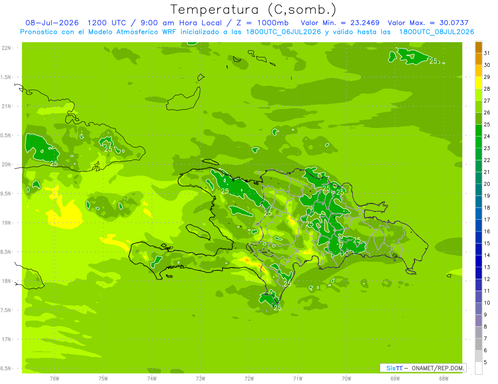Select the legend swatch between 12 and 13
This screenshot has width=498, height=384.
478,273
